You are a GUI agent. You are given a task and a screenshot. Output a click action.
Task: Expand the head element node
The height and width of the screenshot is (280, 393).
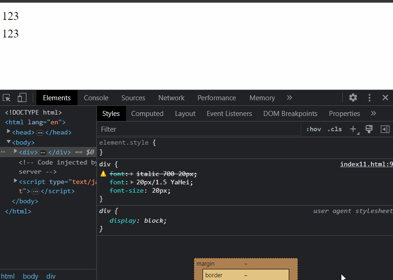8,131
